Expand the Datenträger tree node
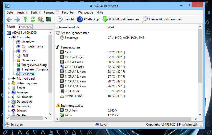 9,102
